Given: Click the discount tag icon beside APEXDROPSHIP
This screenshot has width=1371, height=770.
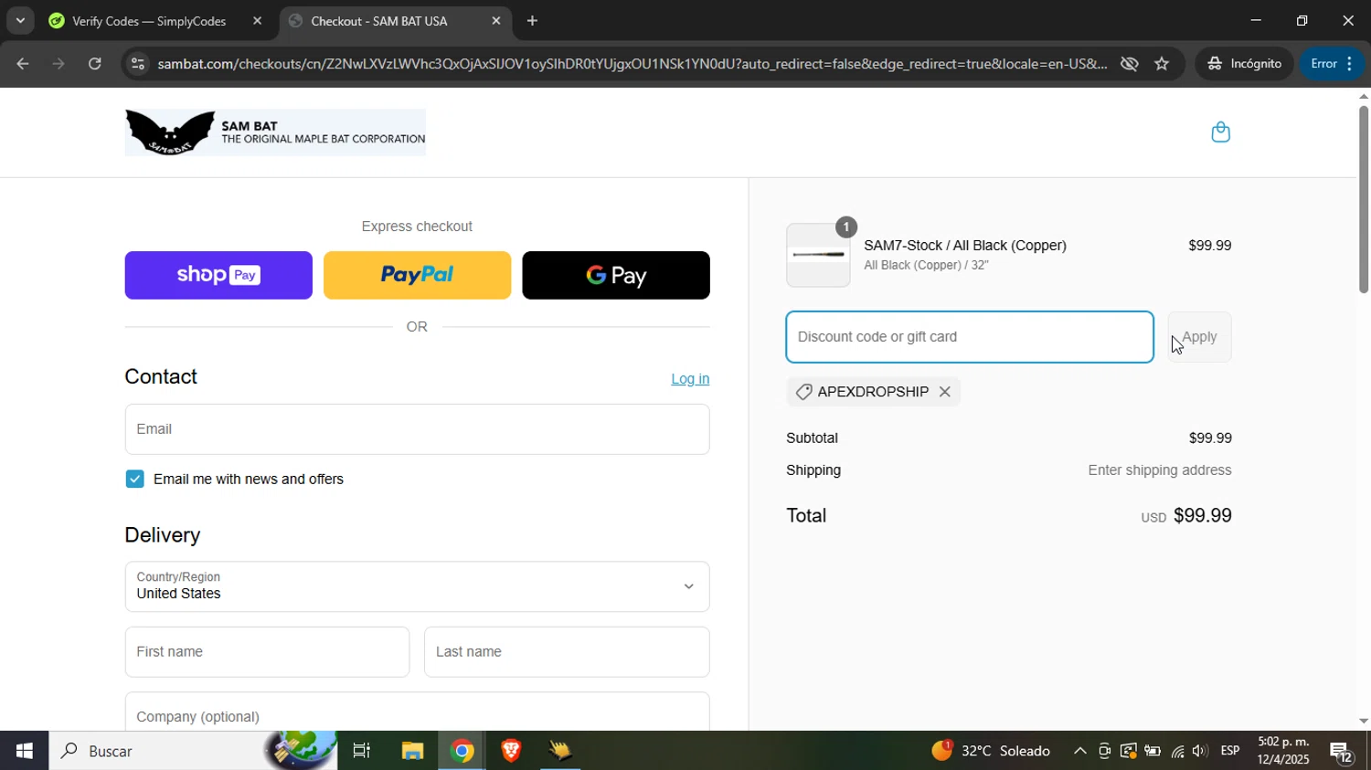Looking at the screenshot, I should click(x=803, y=392).
